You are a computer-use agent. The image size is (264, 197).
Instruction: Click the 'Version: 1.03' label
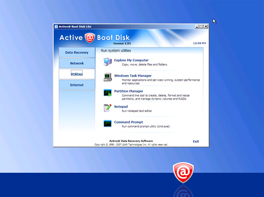point(122,43)
